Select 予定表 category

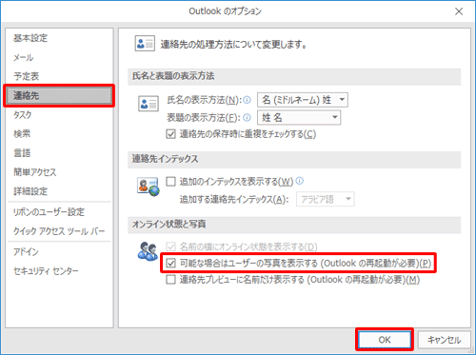click(59, 76)
